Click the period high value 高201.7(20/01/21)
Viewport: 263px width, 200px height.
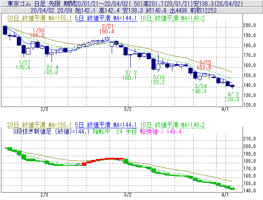(x=169, y=3)
